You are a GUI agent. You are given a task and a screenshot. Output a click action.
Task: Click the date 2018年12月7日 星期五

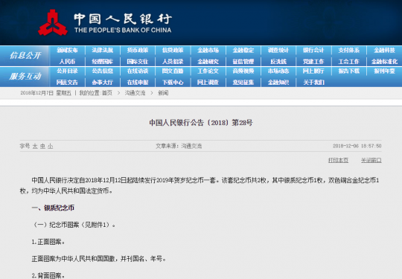(45, 93)
